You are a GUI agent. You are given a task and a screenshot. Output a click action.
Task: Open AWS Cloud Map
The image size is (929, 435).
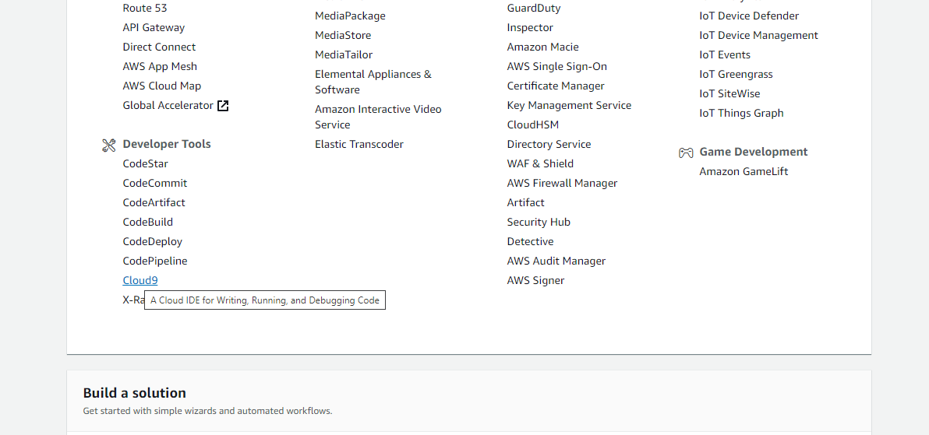(x=162, y=86)
